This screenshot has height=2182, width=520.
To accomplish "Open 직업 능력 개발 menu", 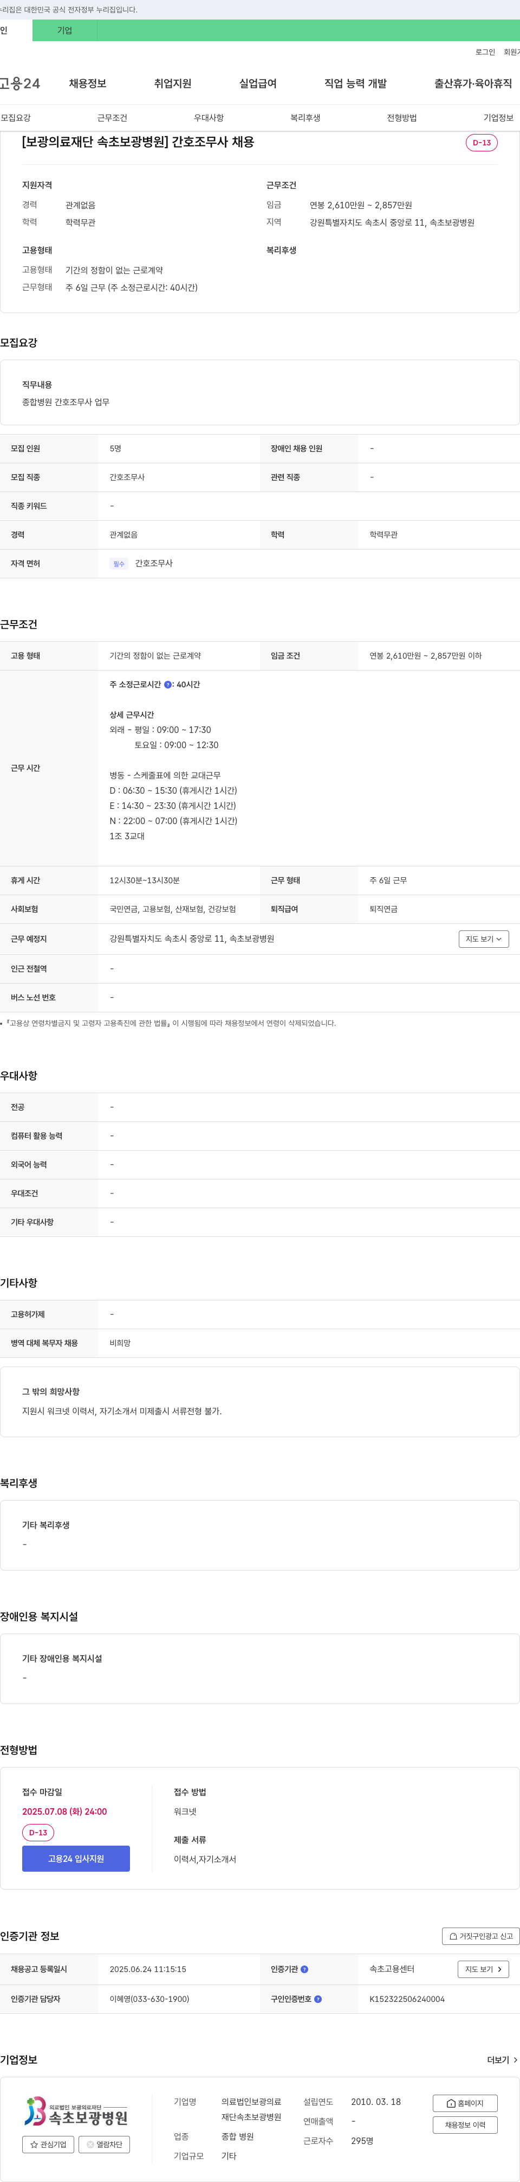I will point(355,83).
